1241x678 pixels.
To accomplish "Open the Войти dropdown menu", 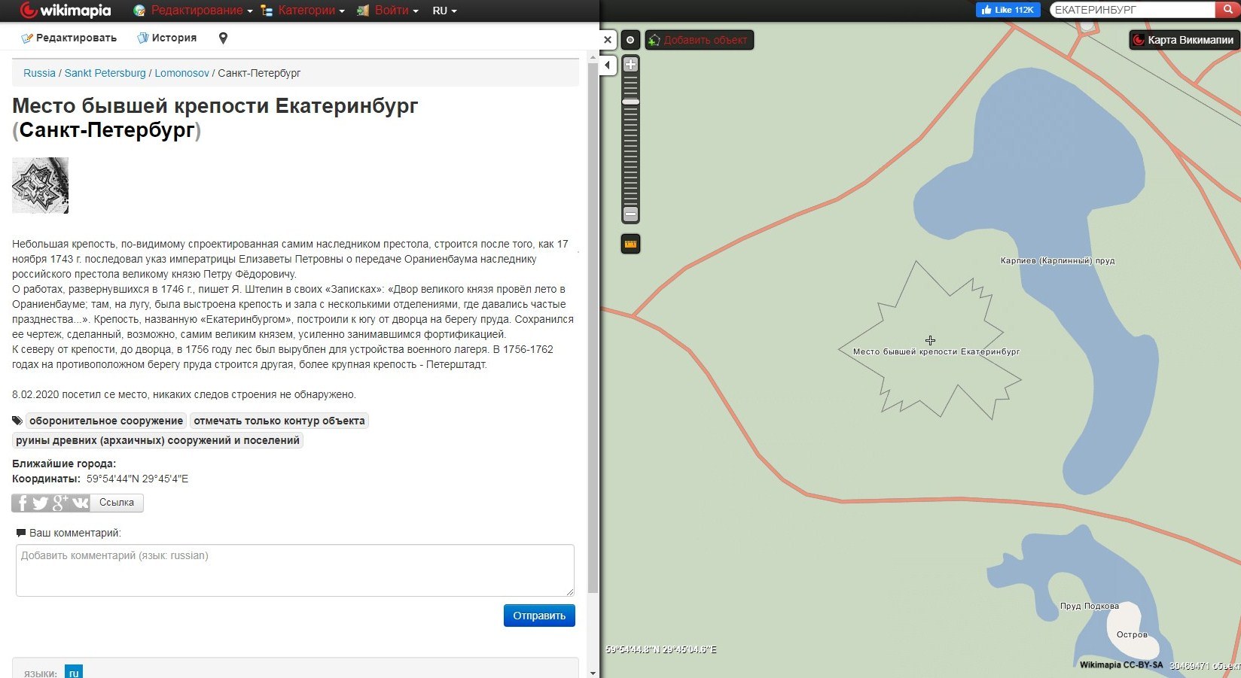I will pyautogui.click(x=387, y=11).
